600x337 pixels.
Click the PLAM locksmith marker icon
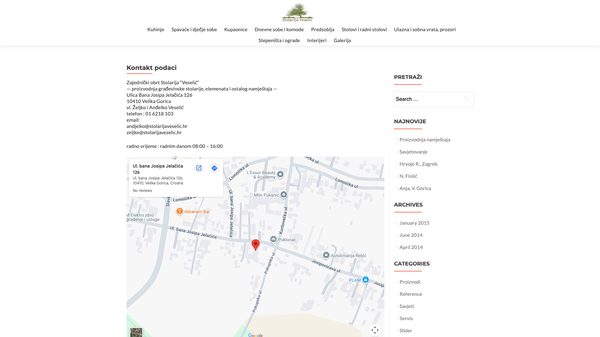click(x=365, y=280)
